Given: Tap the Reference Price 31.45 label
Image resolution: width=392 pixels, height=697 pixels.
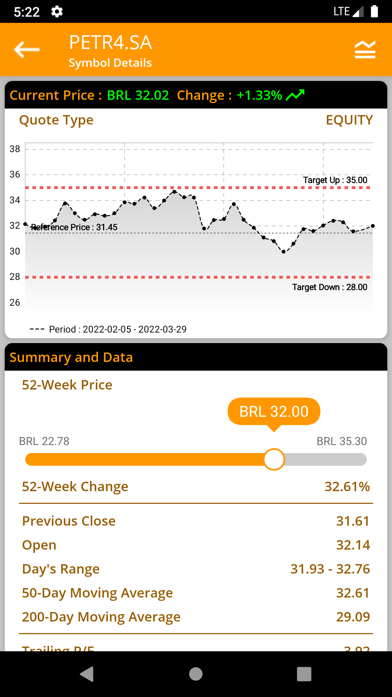Looking at the screenshot, I should point(74,227).
